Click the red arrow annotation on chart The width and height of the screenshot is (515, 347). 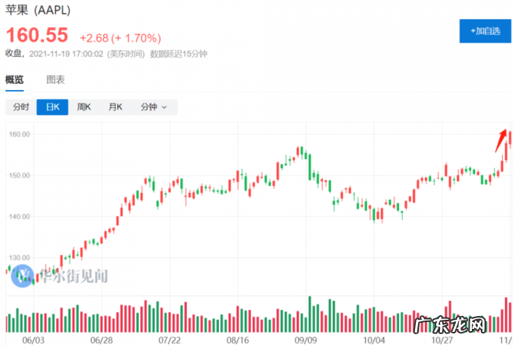[501, 140]
